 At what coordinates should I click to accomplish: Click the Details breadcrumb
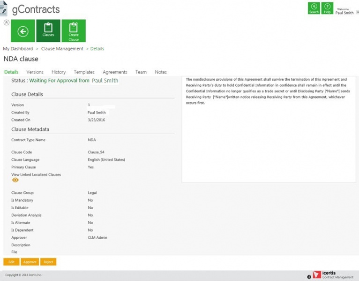97,49
